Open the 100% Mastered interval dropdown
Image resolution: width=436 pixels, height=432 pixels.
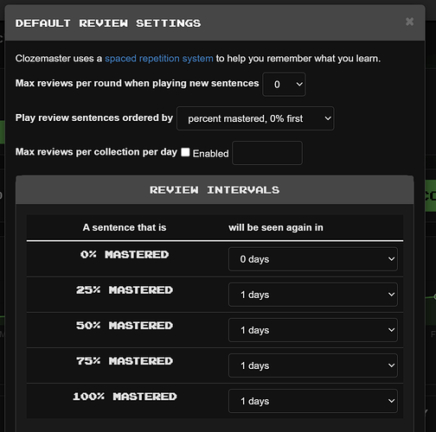[x=313, y=401]
